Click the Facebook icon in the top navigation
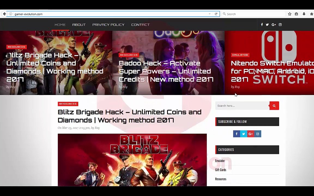The height and width of the screenshot is (196, 314). pos(262,24)
